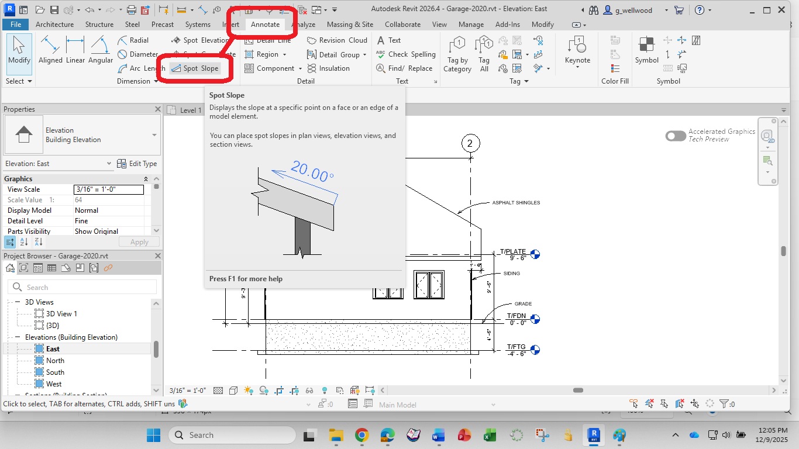Open Excel from the Windows taskbar
This screenshot has height=449, width=799.
[x=489, y=436]
